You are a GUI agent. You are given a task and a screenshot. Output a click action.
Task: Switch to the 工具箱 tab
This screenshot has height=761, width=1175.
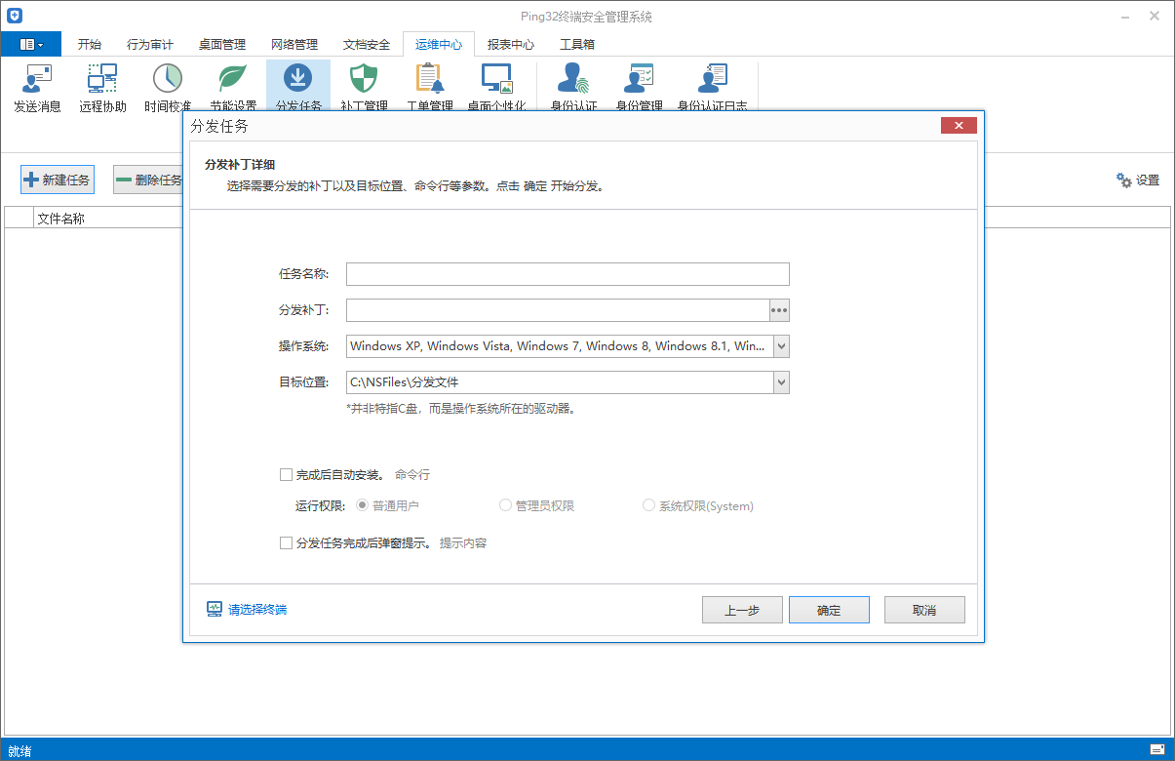coord(577,44)
